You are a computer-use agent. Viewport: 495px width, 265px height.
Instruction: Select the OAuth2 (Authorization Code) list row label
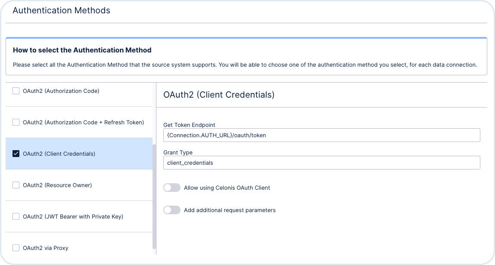tap(61, 91)
